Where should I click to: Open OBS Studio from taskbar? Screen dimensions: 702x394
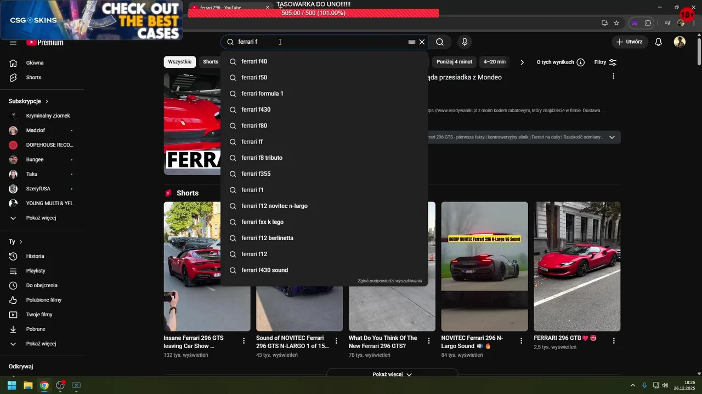pyautogui.click(x=60, y=385)
